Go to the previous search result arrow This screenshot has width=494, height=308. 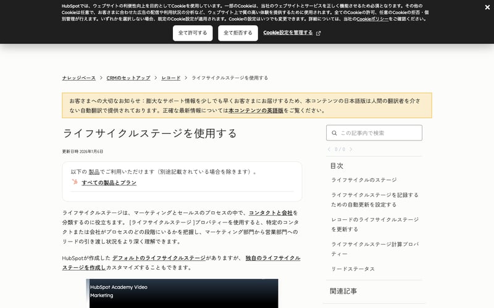(329, 149)
